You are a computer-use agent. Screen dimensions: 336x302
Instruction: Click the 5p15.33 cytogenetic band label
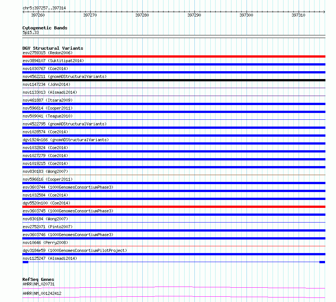tap(31, 32)
